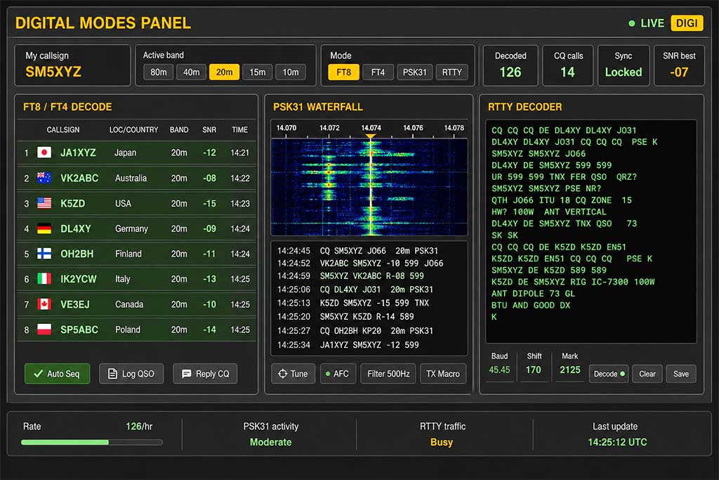The height and width of the screenshot is (480, 719).
Task: Click the green LIVE status dot
Action: pos(632,23)
